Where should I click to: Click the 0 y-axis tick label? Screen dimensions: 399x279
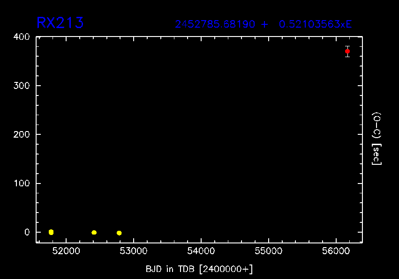point(27,232)
